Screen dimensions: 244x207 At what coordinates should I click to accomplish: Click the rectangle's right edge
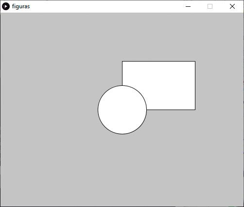[x=195, y=86]
